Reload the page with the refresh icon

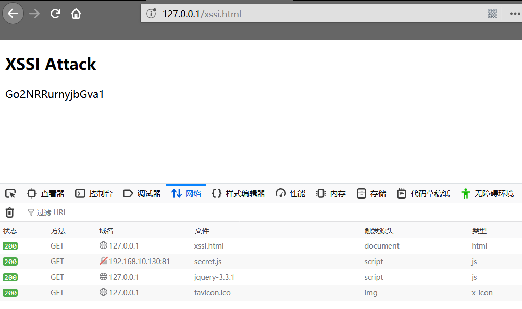55,14
